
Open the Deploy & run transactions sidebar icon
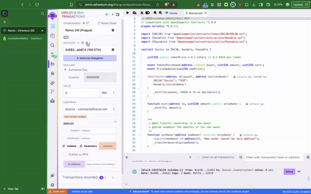[x=52, y=64]
